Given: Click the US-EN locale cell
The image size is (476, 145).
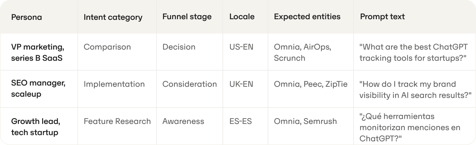Looking at the screenshot, I should point(241,47).
